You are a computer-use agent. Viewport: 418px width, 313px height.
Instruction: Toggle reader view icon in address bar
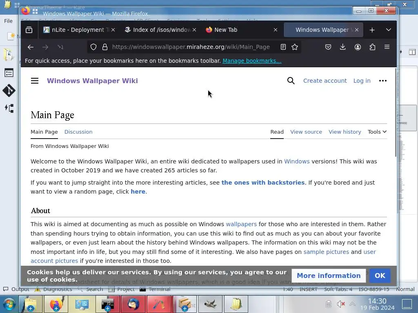283,47
